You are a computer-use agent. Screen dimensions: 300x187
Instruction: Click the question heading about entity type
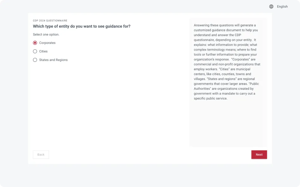[81, 26]
